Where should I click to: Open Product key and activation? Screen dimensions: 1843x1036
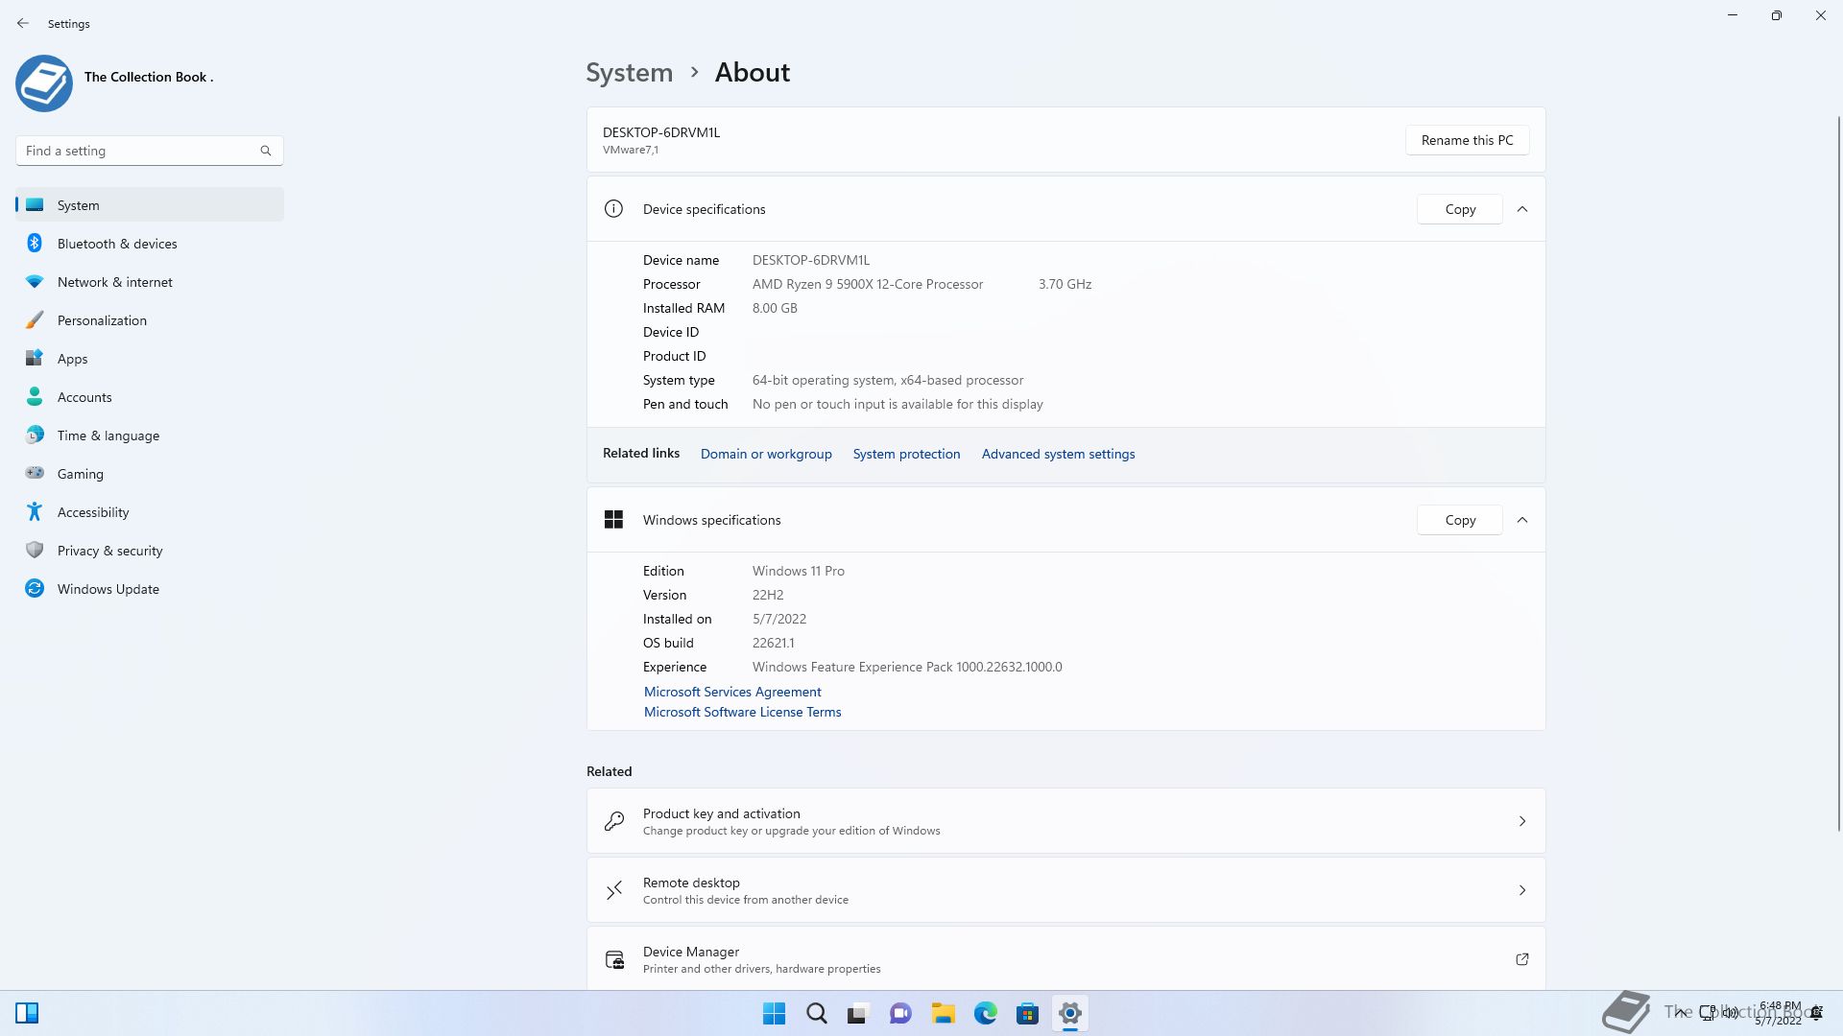pyautogui.click(x=1066, y=821)
